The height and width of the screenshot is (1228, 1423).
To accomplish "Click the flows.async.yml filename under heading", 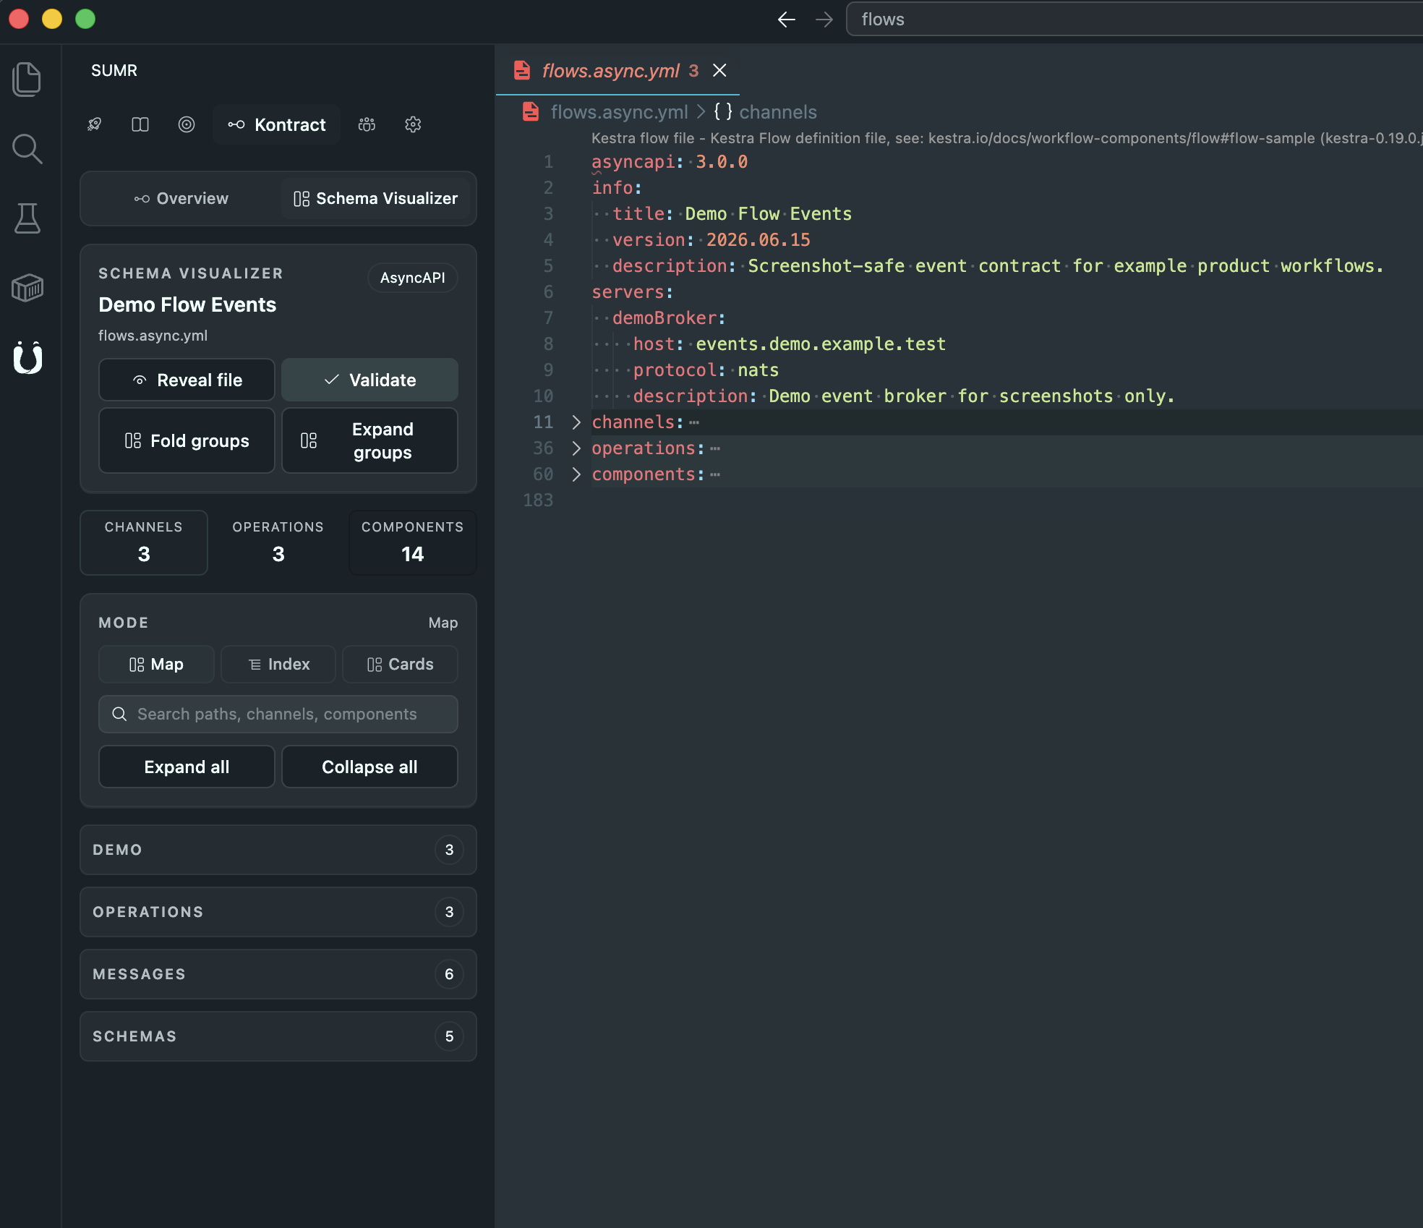I will (x=153, y=336).
